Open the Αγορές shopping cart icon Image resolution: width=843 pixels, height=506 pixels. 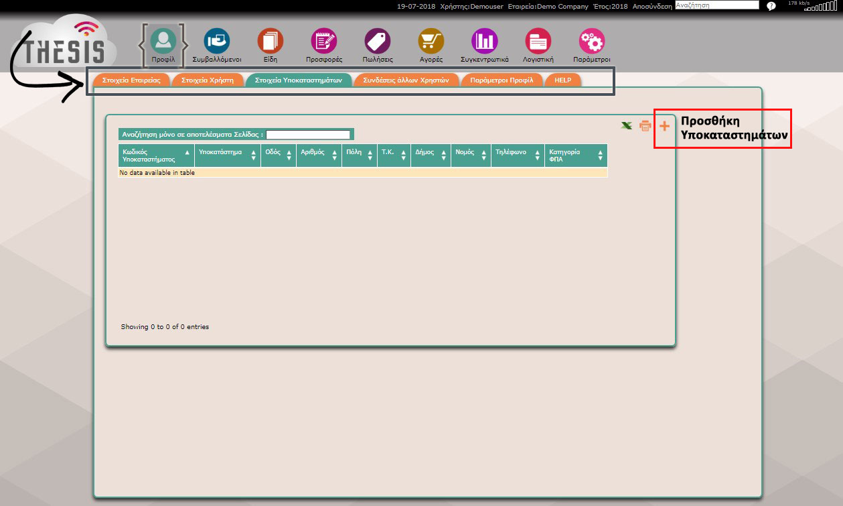click(x=431, y=41)
